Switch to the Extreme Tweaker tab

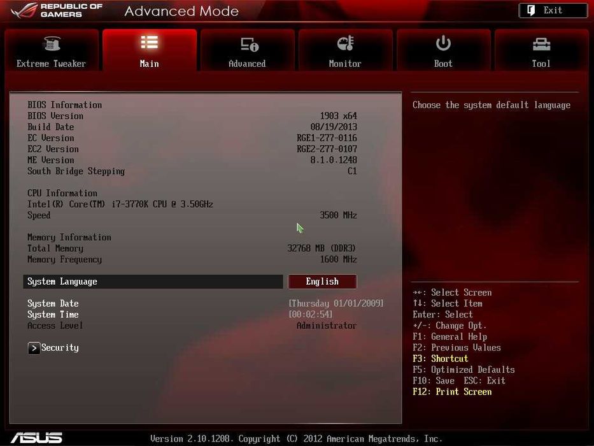pos(52,50)
